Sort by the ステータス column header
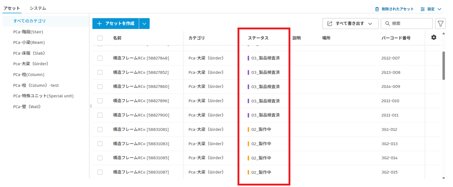This screenshot has width=453, height=187. (258, 38)
